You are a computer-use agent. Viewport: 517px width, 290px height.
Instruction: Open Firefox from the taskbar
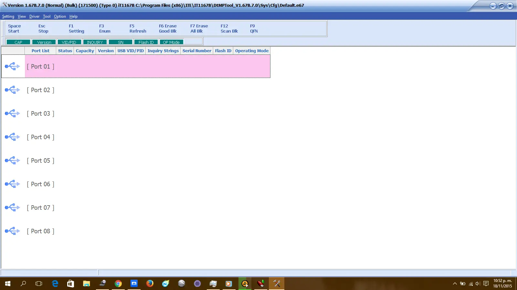pyautogui.click(x=150, y=284)
